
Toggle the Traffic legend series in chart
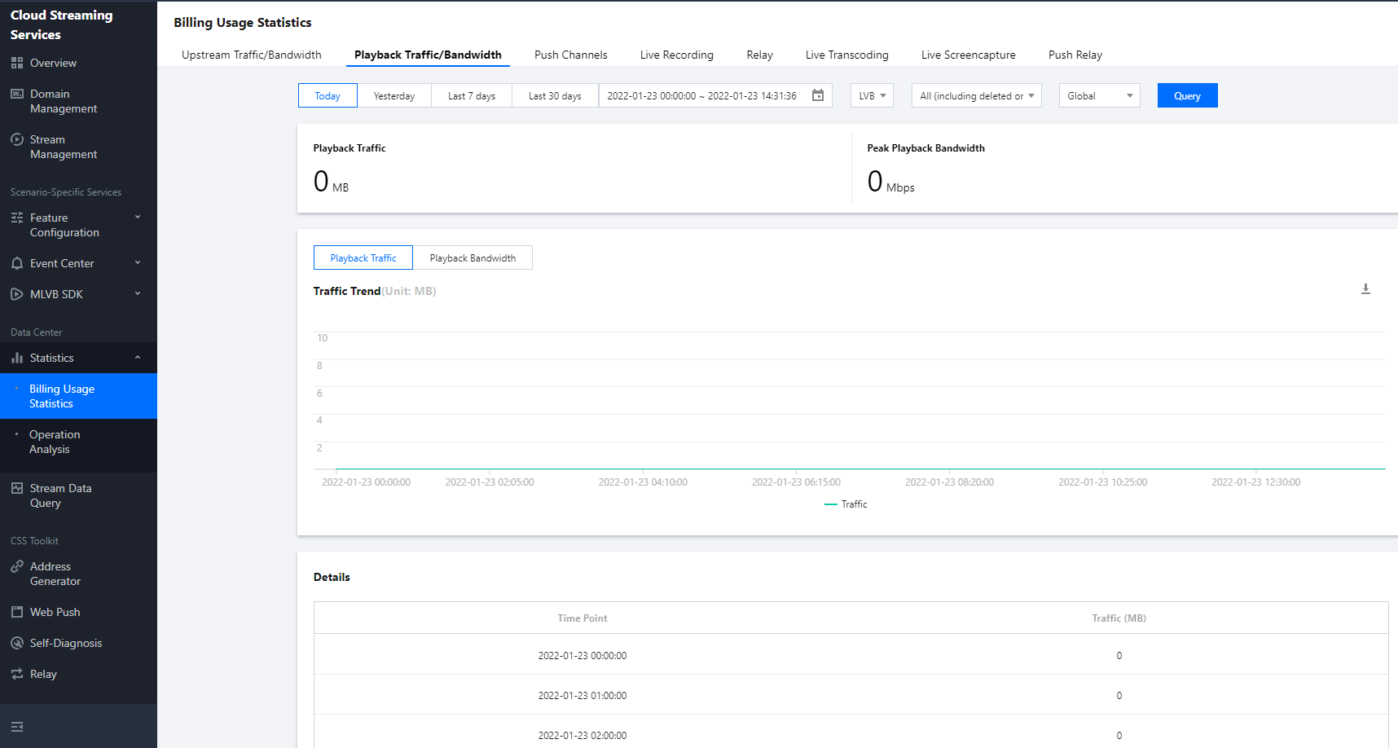click(x=846, y=504)
